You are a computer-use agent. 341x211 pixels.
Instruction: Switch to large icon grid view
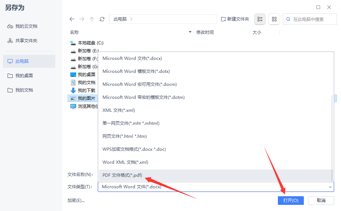coord(274,19)
